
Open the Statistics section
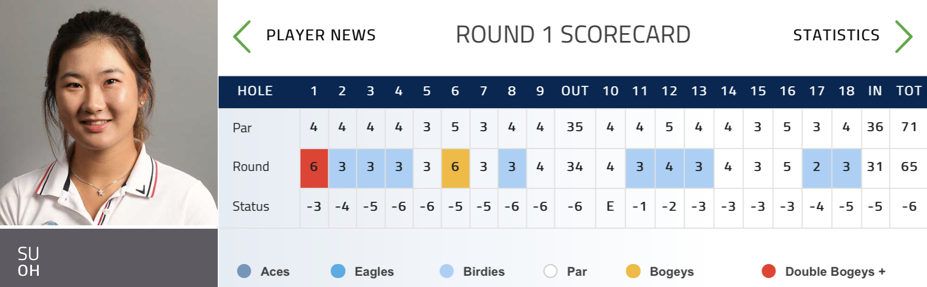(836, 35)
